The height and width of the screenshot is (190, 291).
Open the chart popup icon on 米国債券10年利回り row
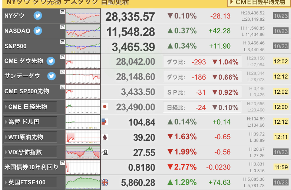[x=63, y=163]
